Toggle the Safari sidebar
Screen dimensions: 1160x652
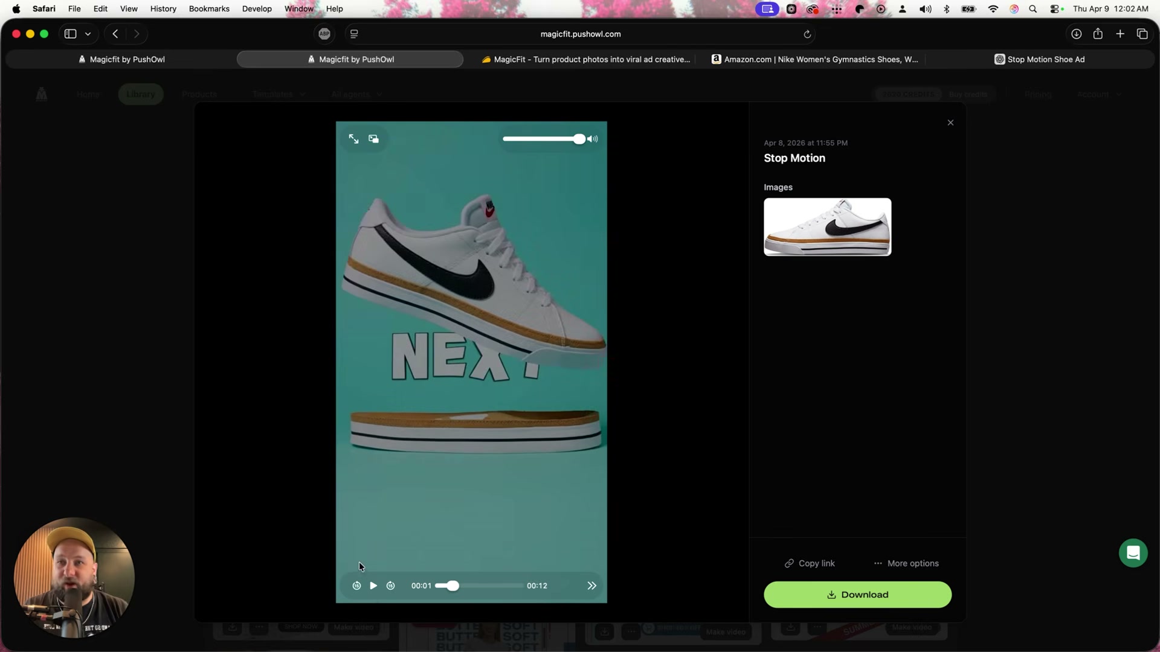[x=69, y=34]
